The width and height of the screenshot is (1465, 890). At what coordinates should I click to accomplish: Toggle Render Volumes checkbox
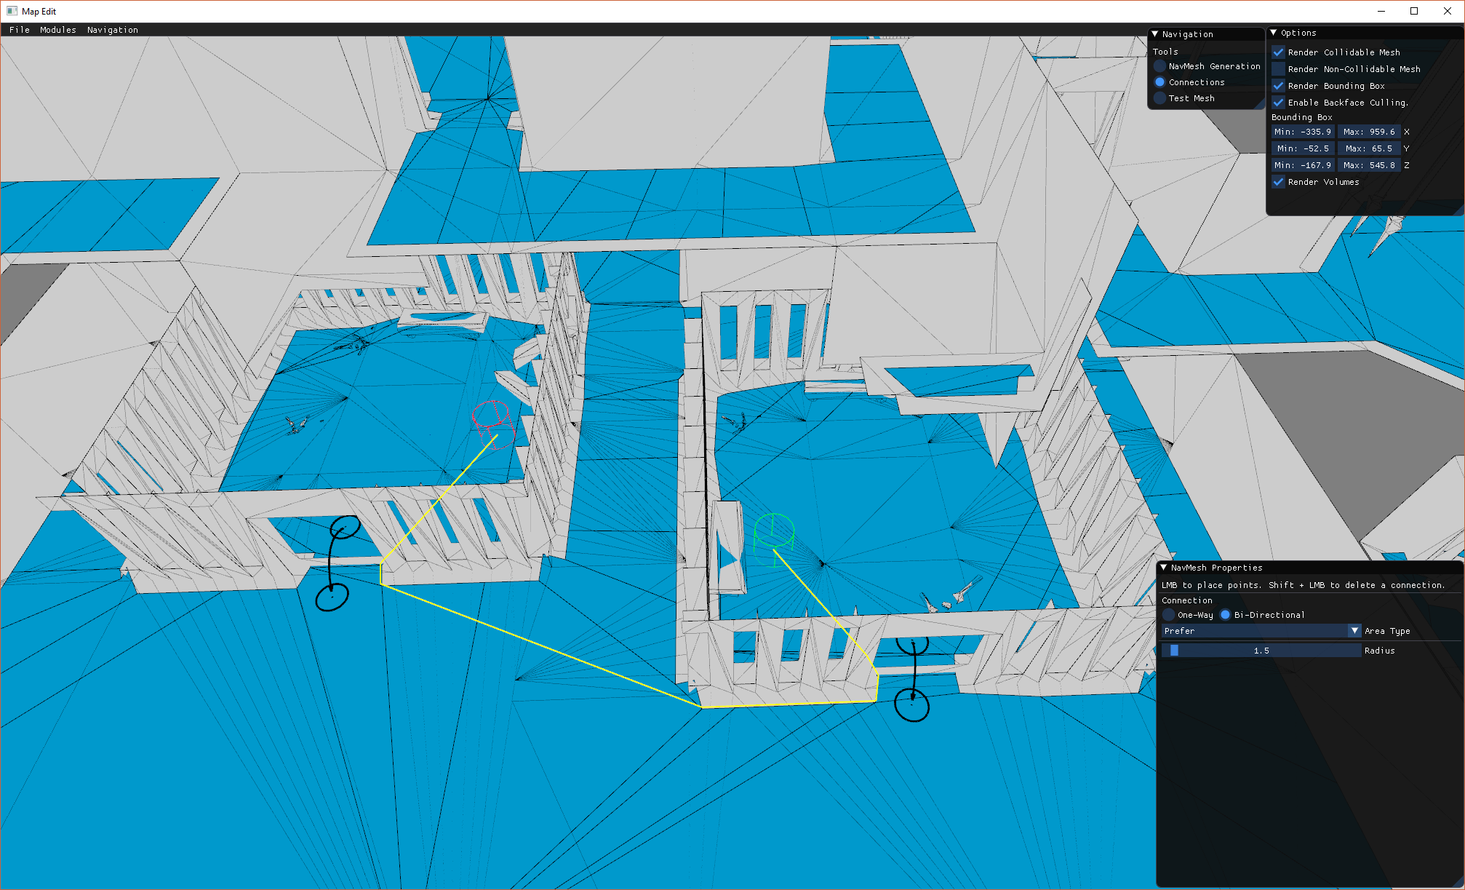tap(1278, 182)
